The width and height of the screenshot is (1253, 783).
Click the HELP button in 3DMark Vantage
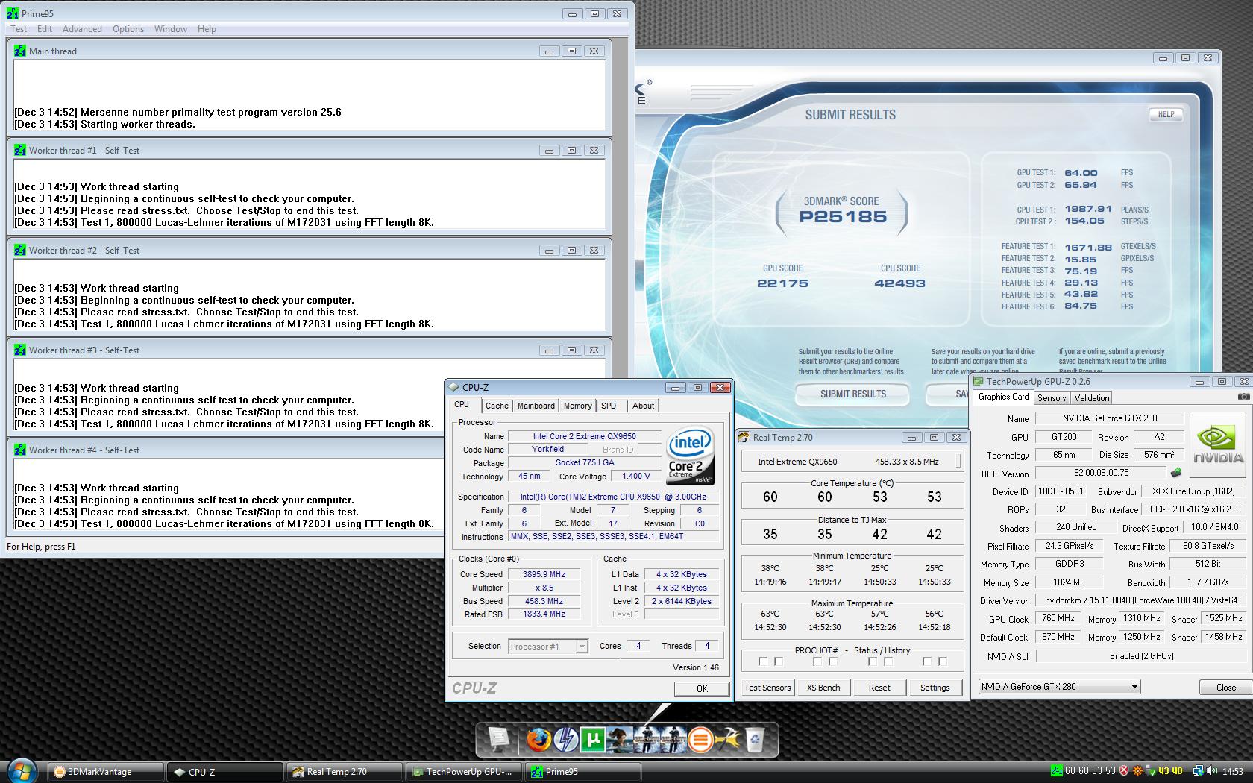[x=1166, y=115]
